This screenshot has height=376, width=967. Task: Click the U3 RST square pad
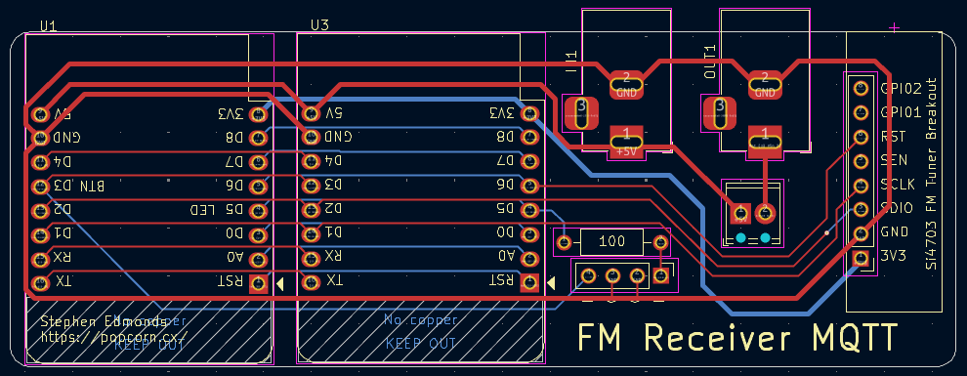(529, 283)
